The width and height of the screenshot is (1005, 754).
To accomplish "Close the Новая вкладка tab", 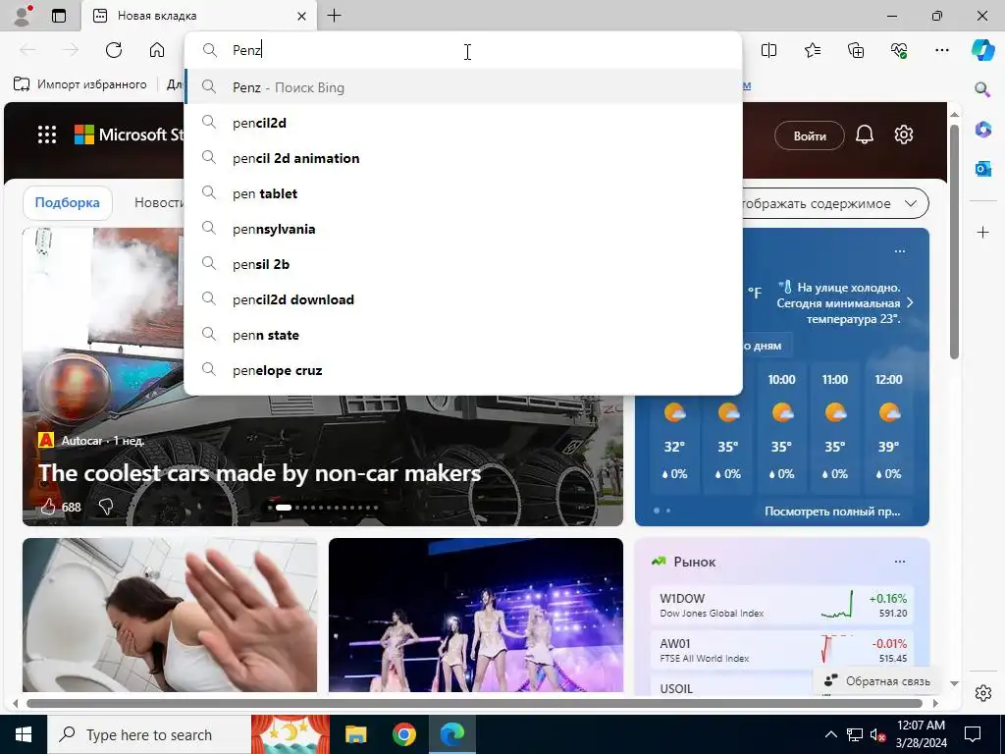I will tap(302, 16).
